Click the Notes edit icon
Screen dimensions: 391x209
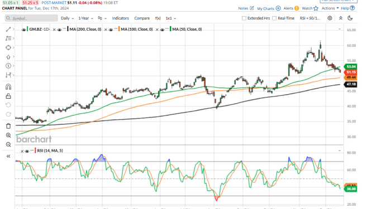point(252,8)
